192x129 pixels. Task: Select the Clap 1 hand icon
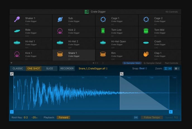[x=146, y=54]
